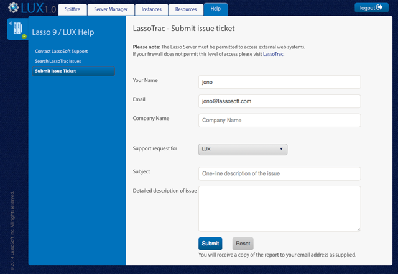
Task: Open the Server Manager tab
Action: point(111,9)
